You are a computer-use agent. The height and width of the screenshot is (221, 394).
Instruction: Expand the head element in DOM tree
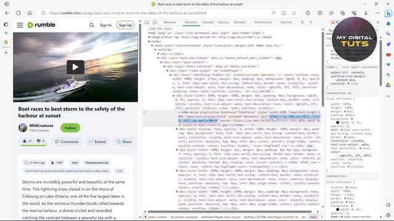pos(149,37)
